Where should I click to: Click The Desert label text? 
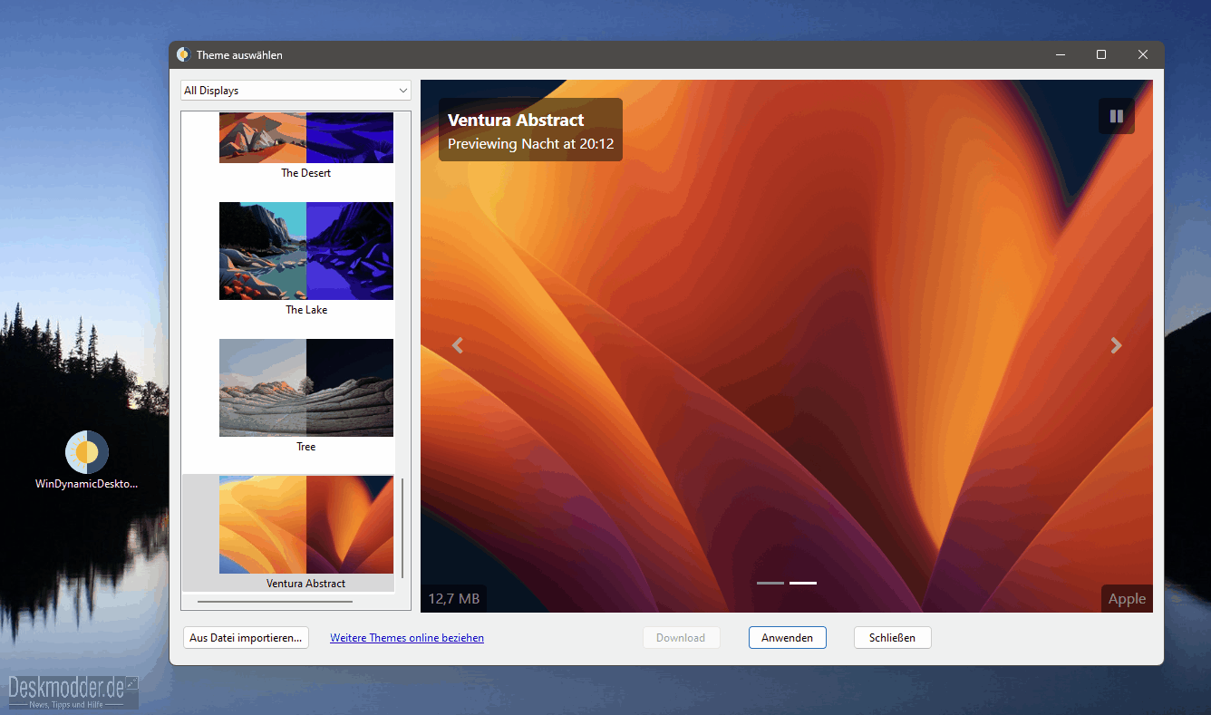[x=306, y=173]
